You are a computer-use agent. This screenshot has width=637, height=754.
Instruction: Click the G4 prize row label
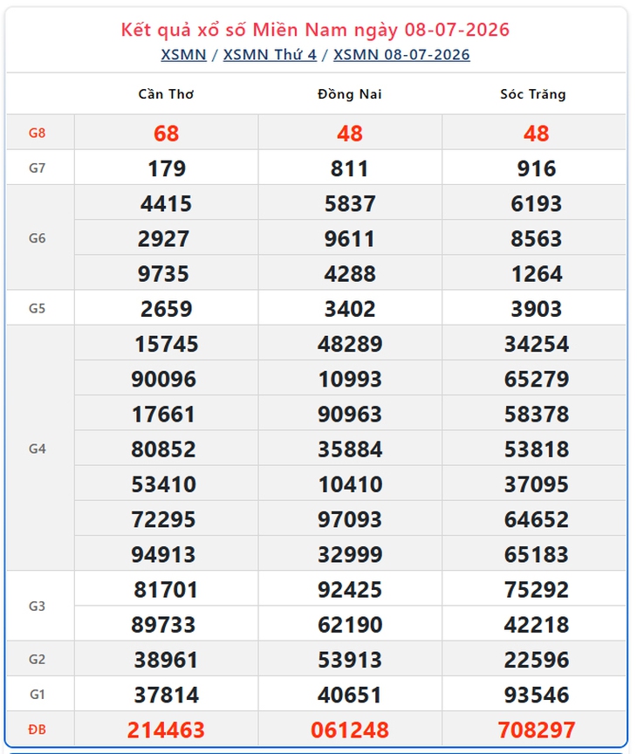37,449
